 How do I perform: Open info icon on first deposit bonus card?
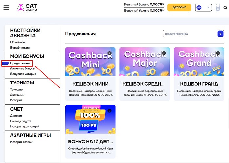[x=109, y=111]
